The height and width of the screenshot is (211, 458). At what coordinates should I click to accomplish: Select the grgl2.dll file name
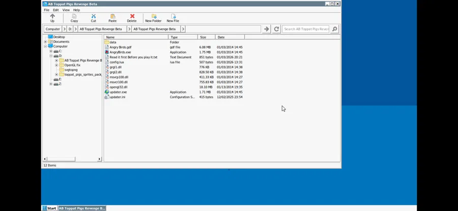116,72
